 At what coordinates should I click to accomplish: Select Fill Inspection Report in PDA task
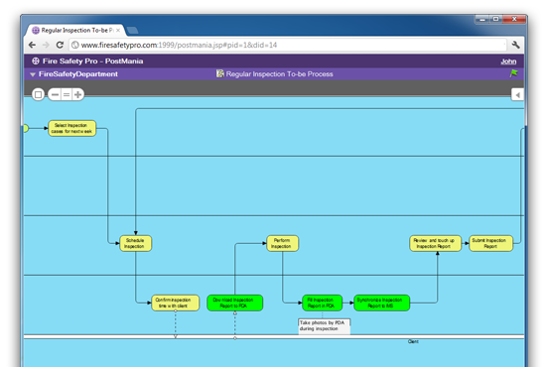click(323, 303)
